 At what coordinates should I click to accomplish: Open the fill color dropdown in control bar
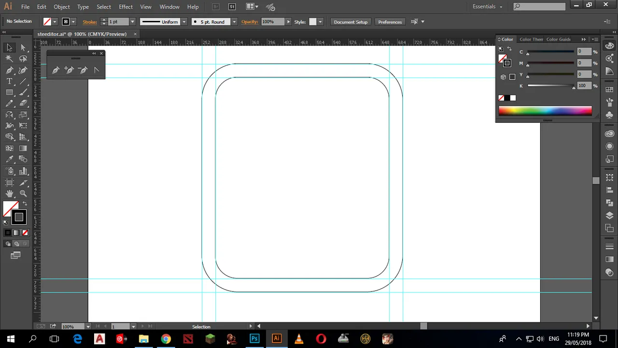click(55, 22)
